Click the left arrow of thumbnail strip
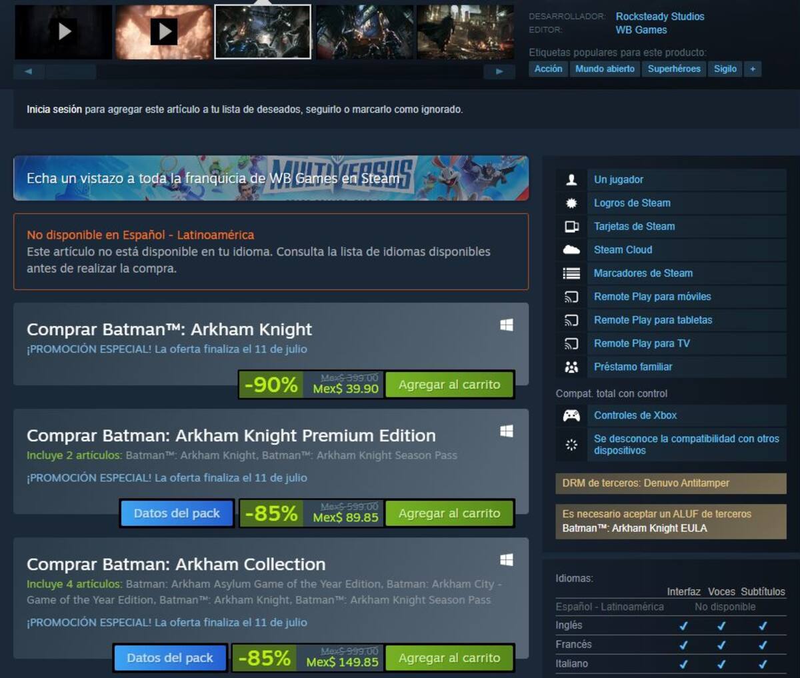Screen dimensions: 800x678 [29, 71]
